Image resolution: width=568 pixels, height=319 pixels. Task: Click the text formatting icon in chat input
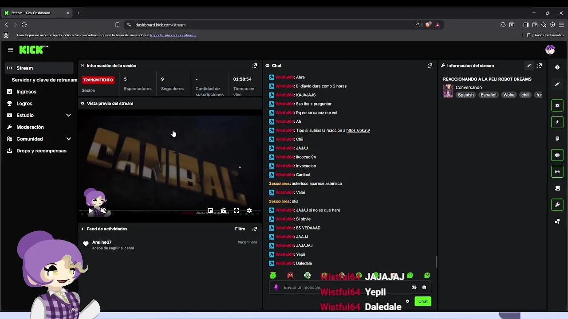(x=414, y=288)
